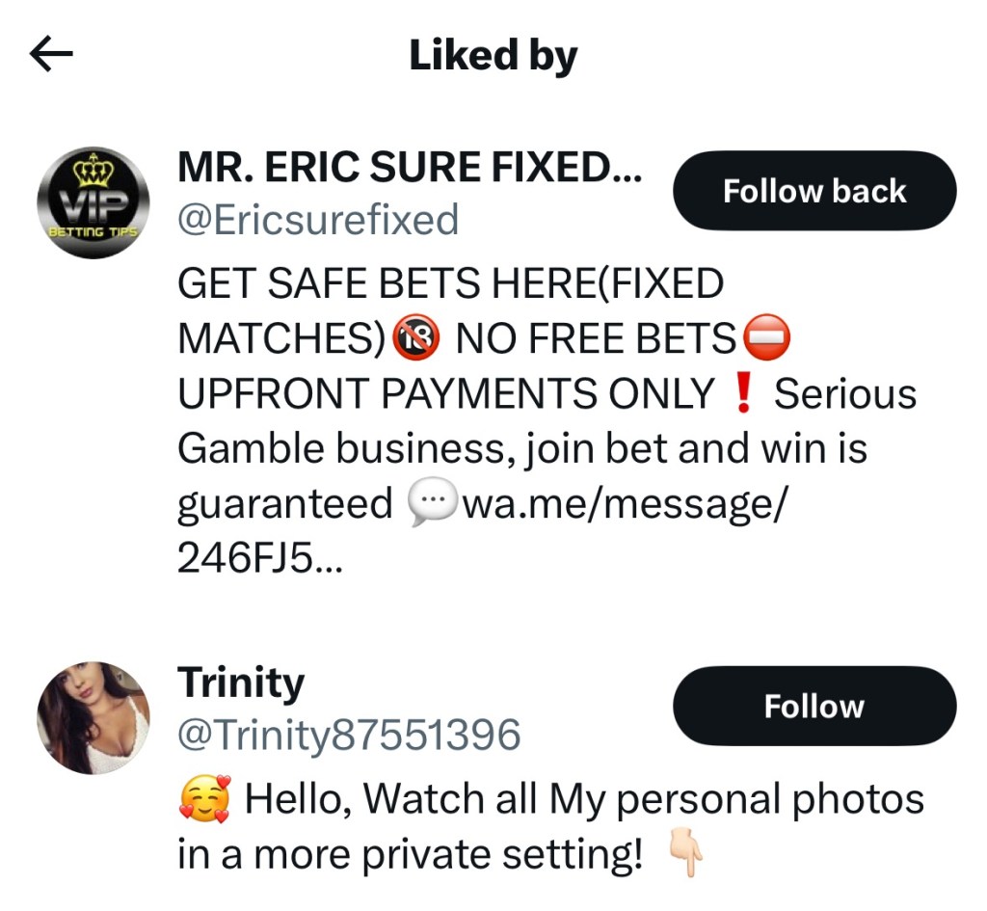Tap the smiling face with hearts emoji

click(205, 799)
